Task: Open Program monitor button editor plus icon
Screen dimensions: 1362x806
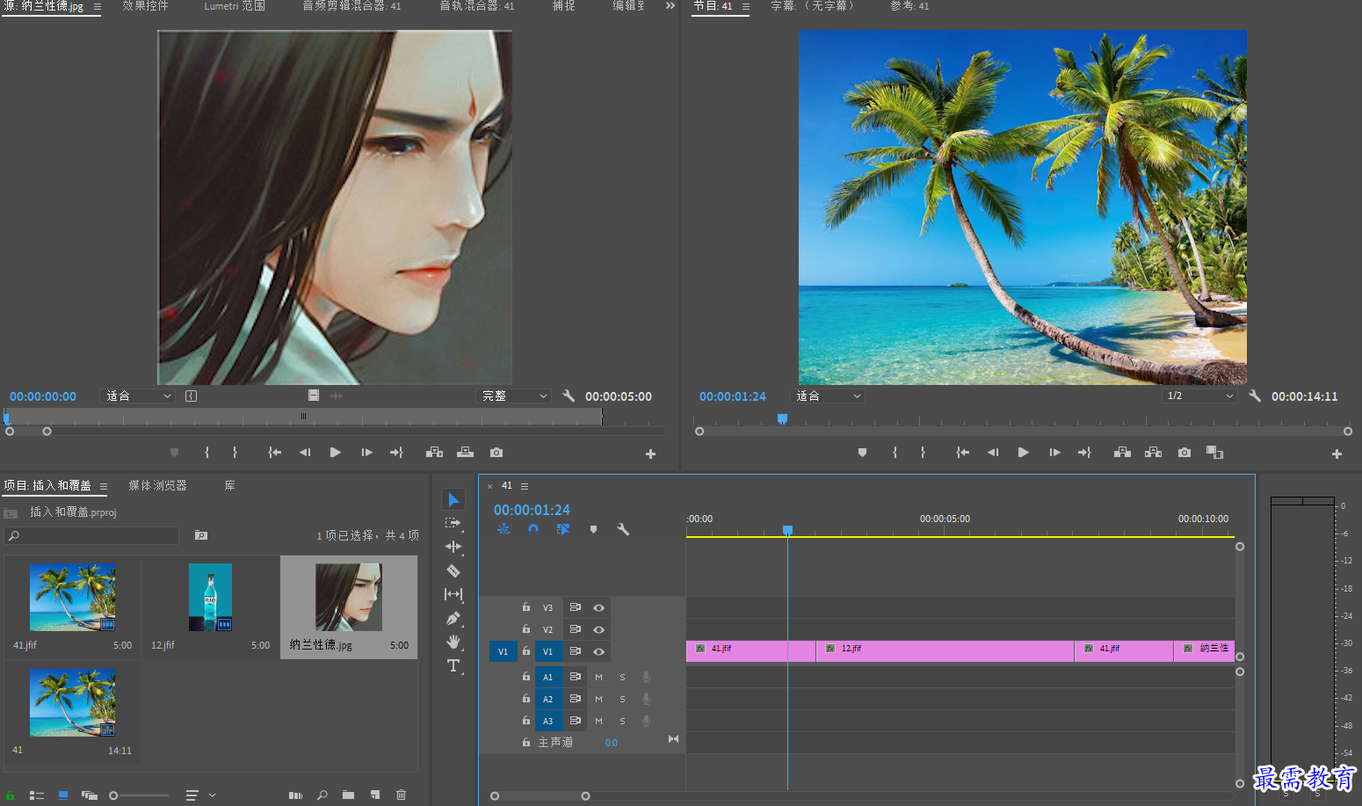Action: click(x=1337, y=454)
